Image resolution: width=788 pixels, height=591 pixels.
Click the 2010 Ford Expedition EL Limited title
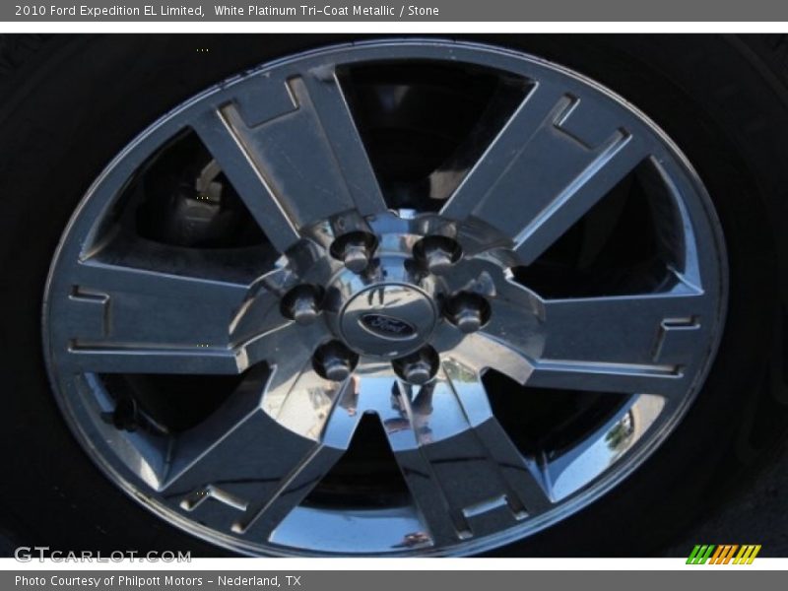[109, 11]
